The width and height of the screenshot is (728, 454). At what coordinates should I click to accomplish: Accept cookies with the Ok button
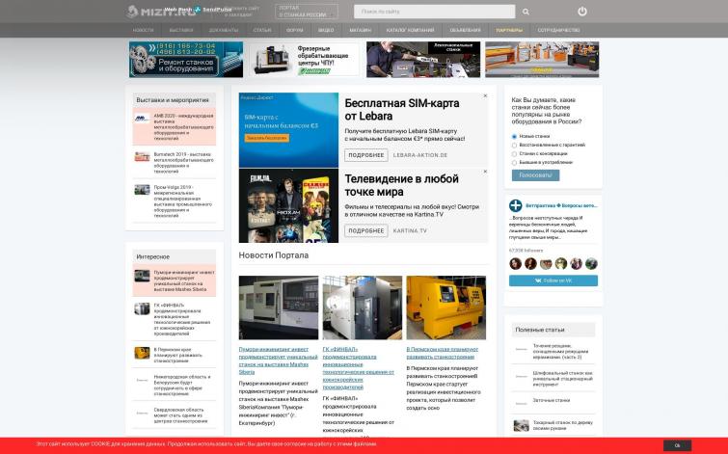[x=678, y=445]
